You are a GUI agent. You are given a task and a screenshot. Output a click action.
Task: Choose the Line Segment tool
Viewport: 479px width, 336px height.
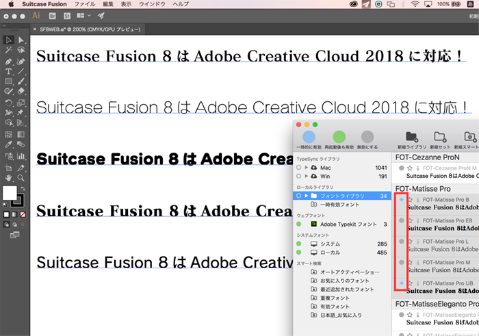point(21,71)
